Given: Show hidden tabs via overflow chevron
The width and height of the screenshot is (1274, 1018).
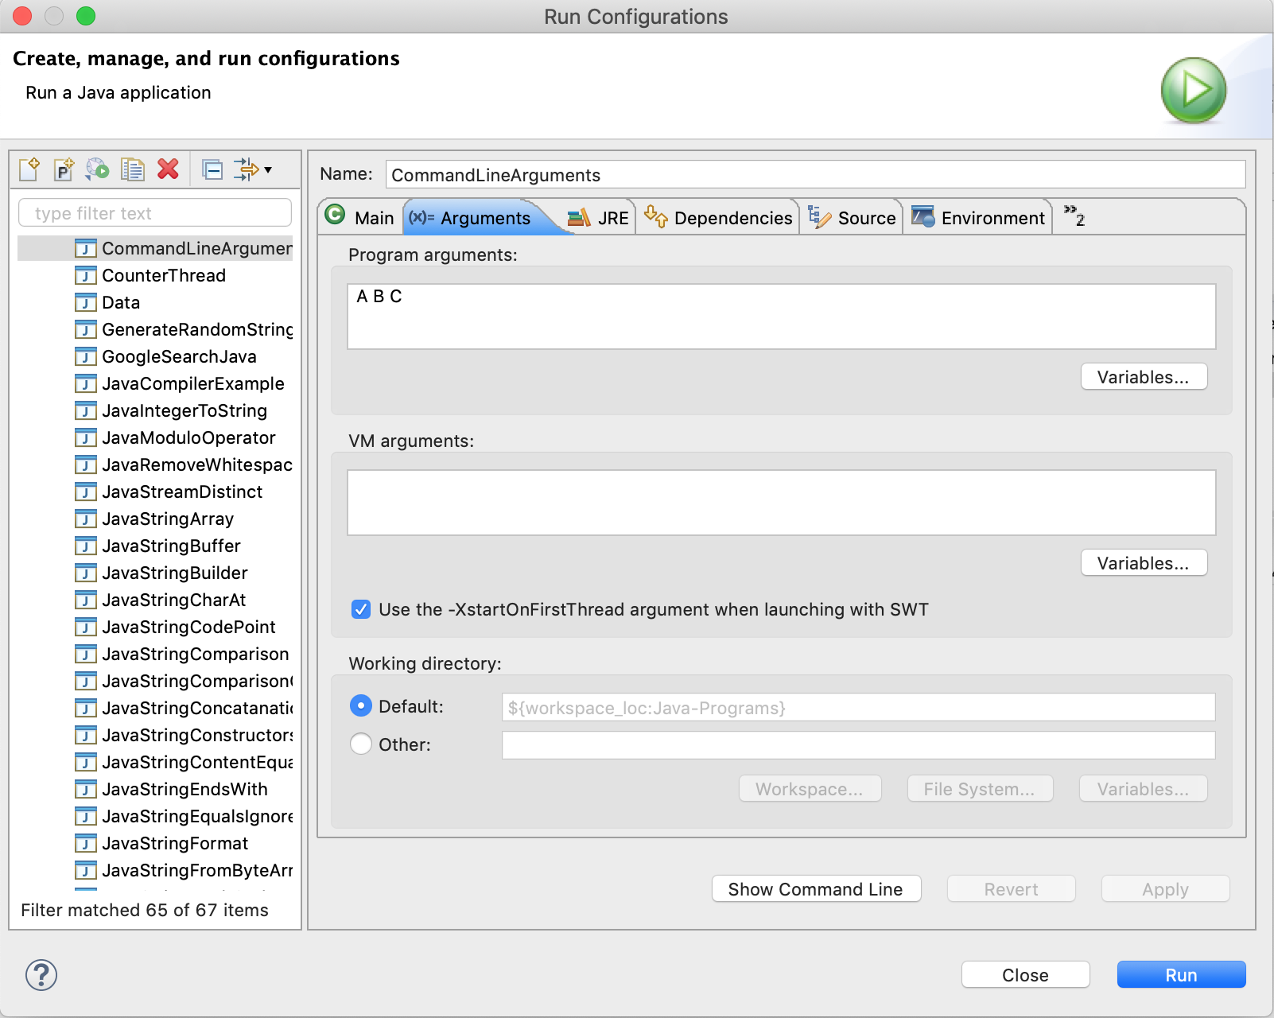Looking at the screenshot, I should coord(1074,216).
